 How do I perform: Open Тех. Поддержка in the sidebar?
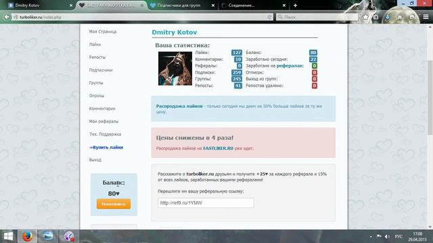pos(105,134)
